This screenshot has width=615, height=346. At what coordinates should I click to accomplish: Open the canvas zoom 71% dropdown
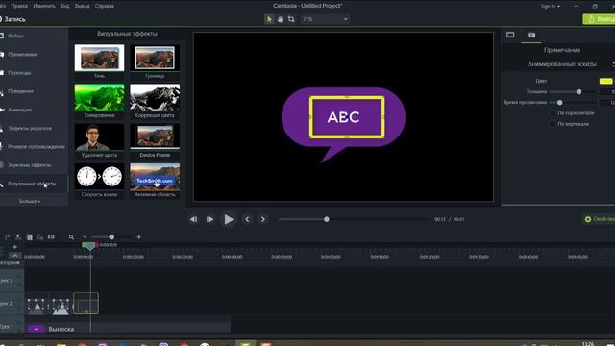325,19
